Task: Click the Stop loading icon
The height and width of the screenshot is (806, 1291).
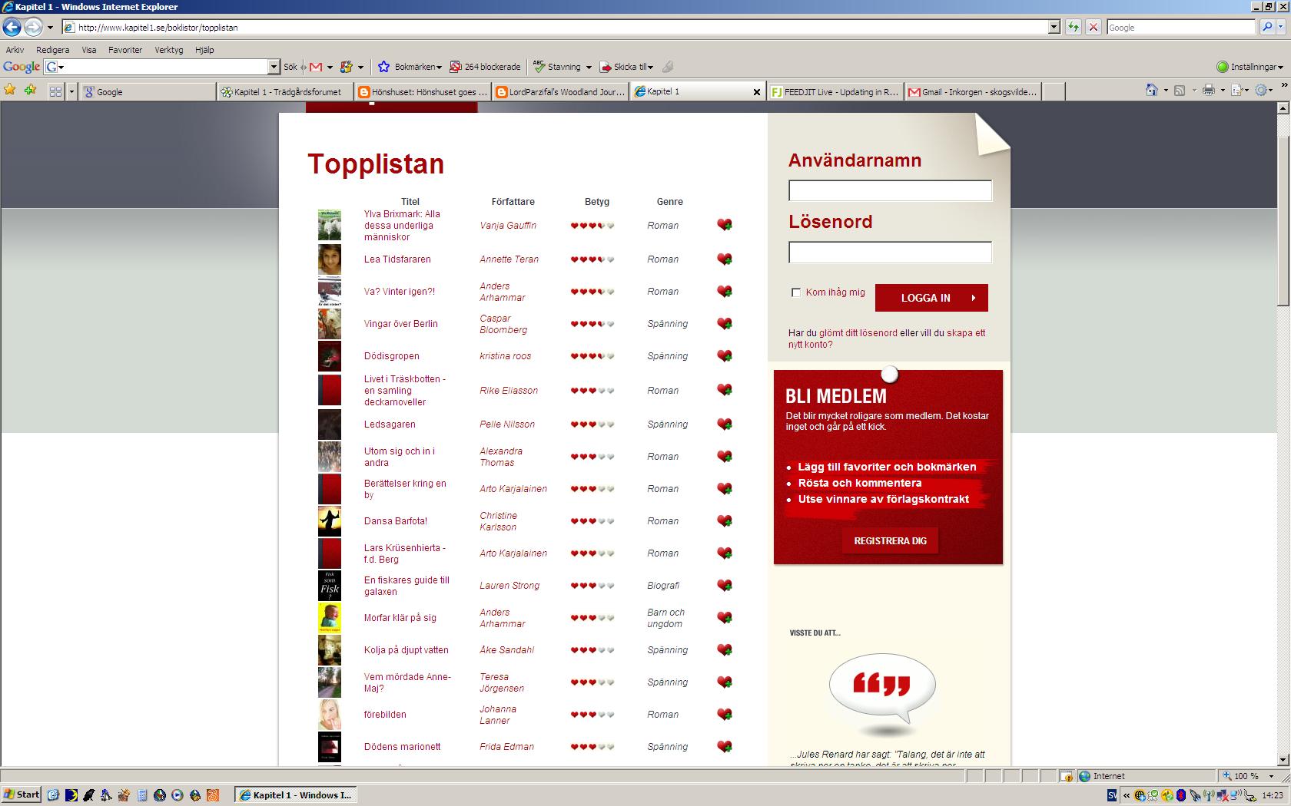Action: [1094, 28]
